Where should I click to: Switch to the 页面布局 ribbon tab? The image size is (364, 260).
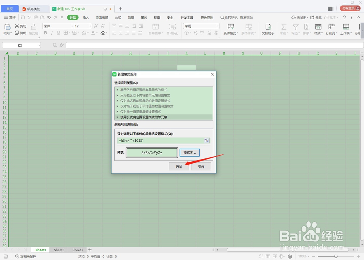[x=102, y=17]
